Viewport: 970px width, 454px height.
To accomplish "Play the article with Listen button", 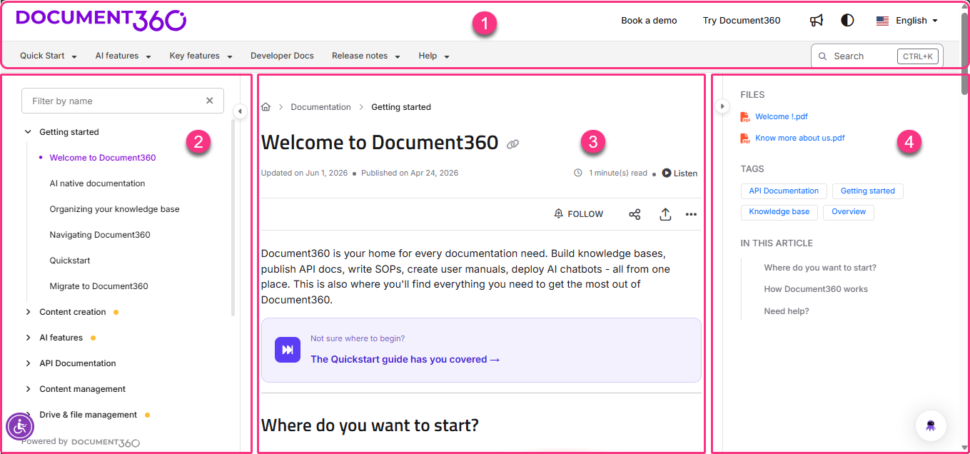I will tap(679, 173).
